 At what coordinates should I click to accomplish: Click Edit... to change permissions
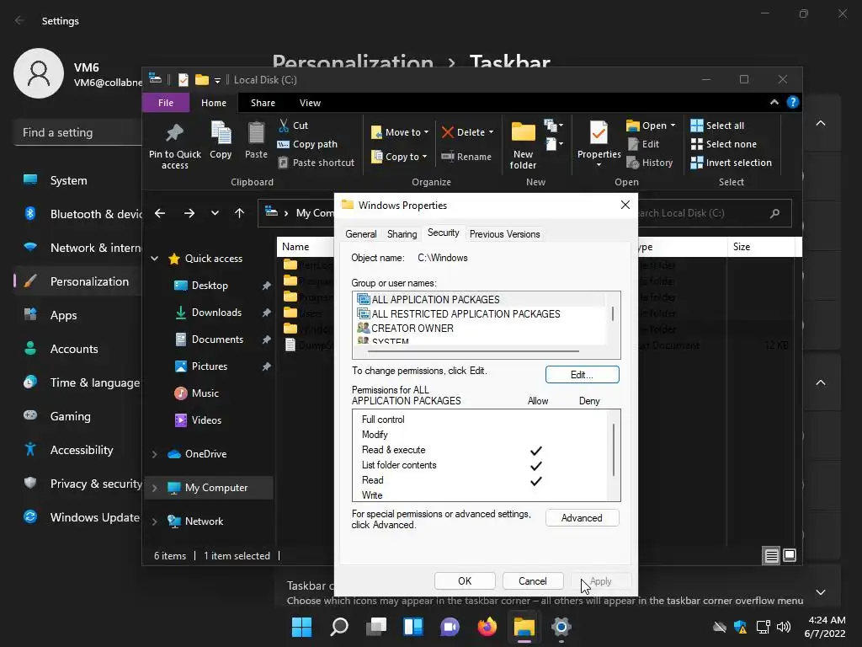coord(583,375)
